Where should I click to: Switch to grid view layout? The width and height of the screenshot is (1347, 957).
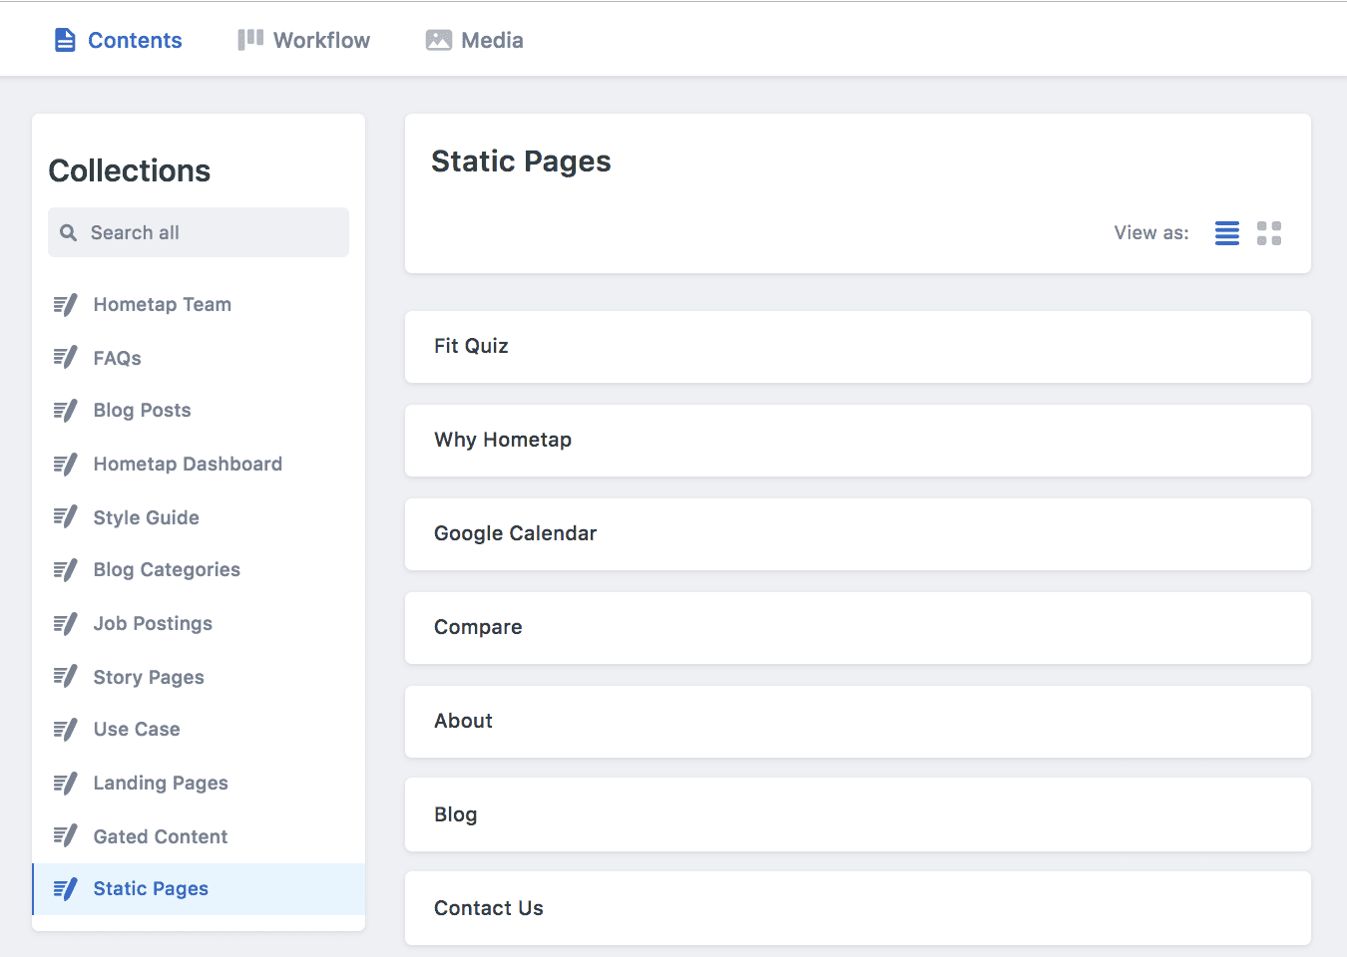pos(1268,233)
